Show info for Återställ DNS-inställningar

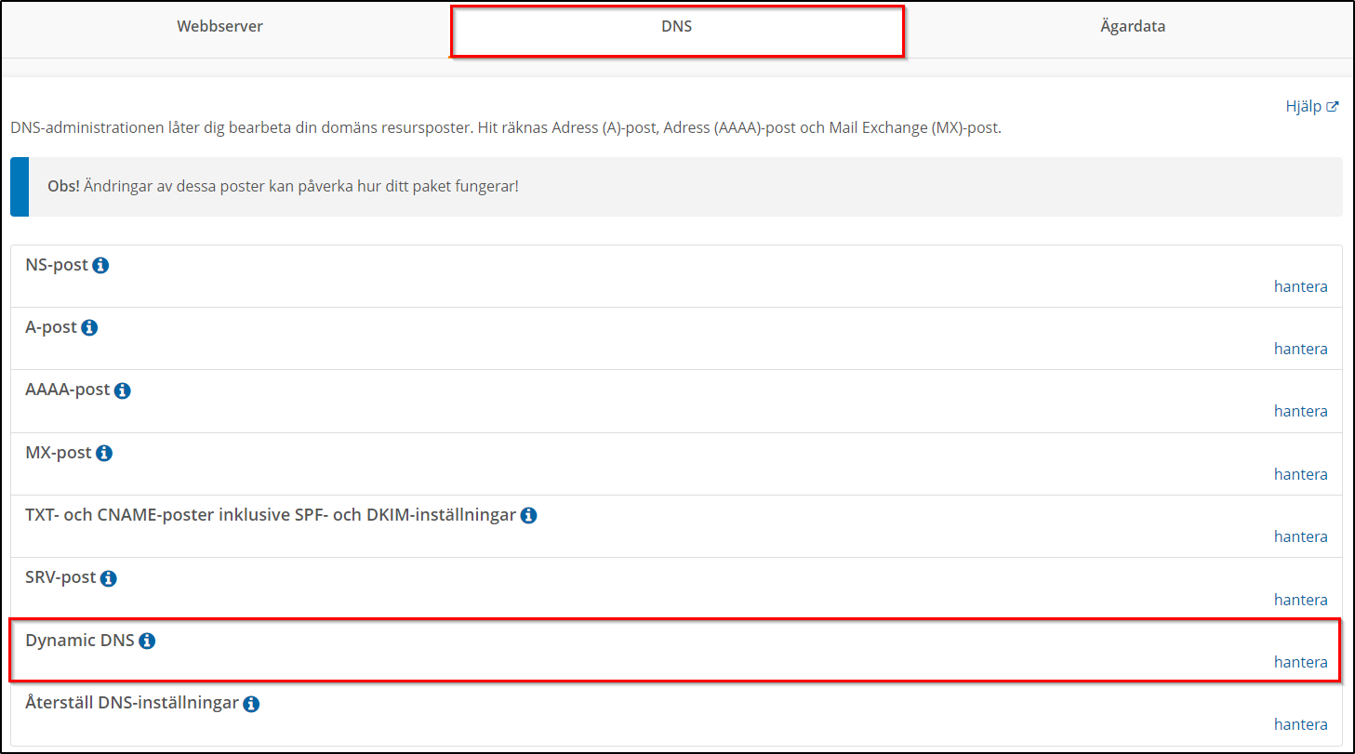[251, 704]
